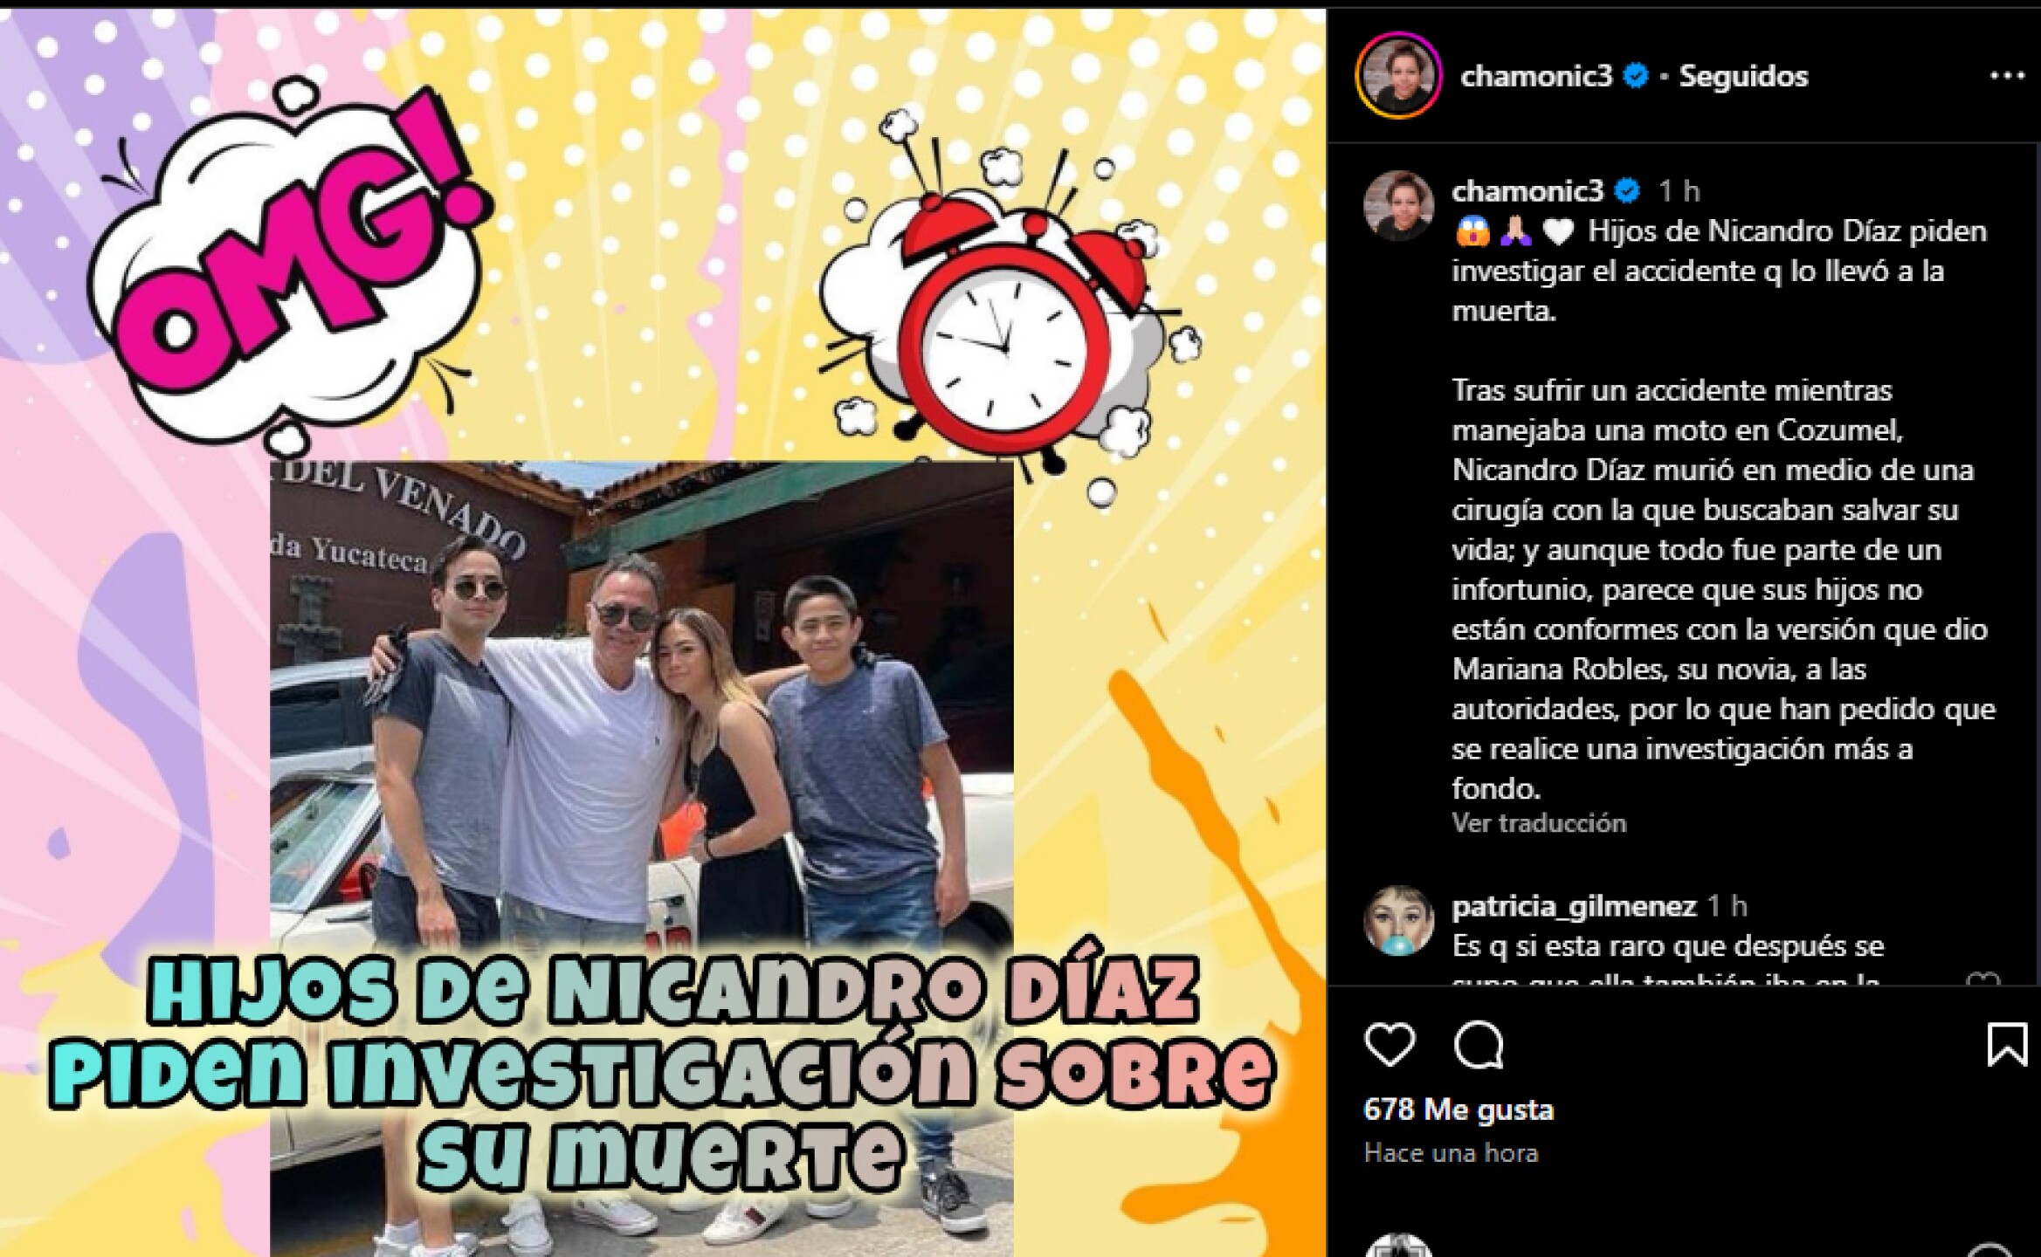2041x1257 pixels.
Task: Click chamonic3 avatar beside the caption
Action: (1398, 205)
